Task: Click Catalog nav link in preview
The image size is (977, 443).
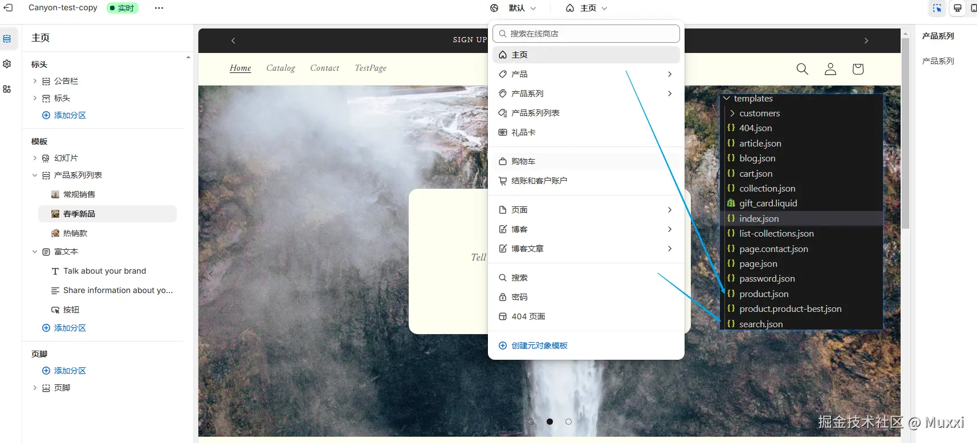Action: 281,68
